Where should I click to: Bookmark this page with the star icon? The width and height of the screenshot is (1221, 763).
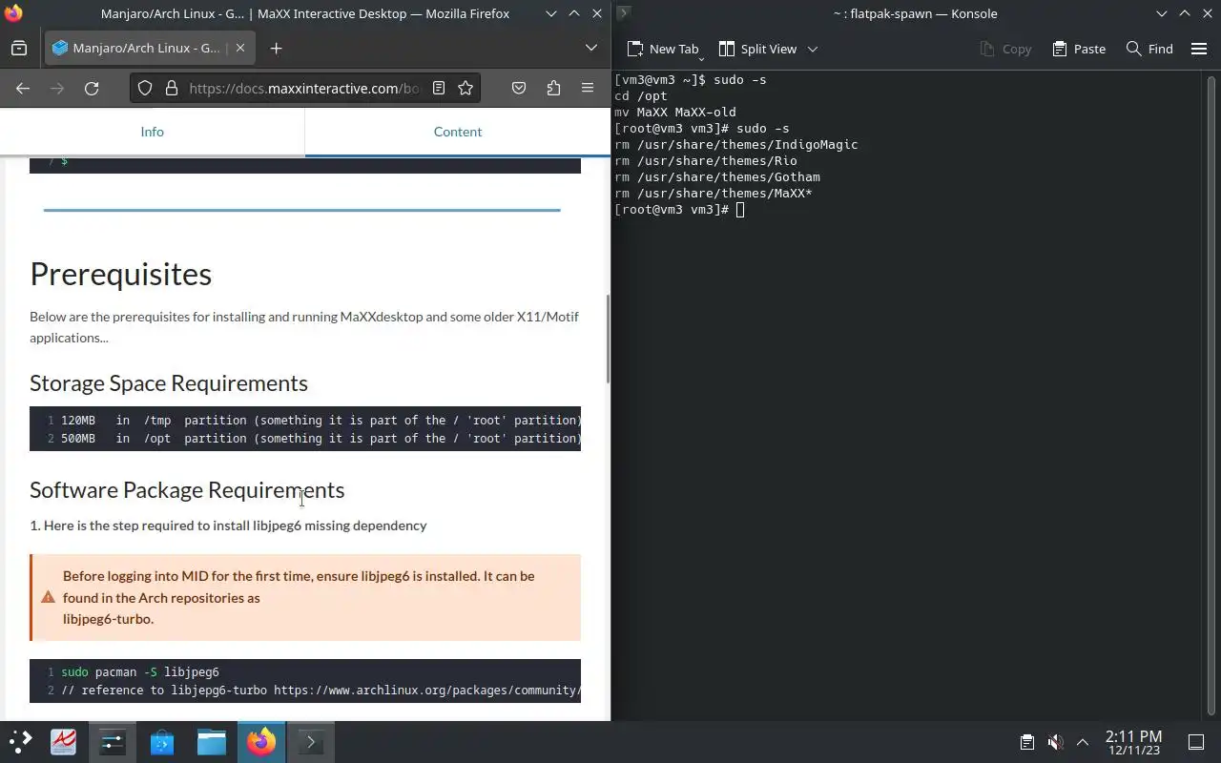pyautogui.click(x=466, y=88)
